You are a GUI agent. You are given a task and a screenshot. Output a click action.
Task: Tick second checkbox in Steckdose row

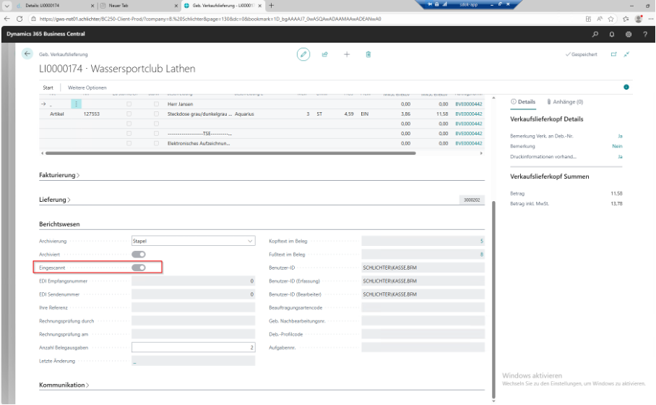click(156, 114)
